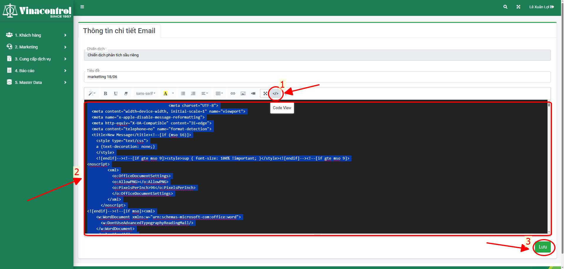Click the meta charset UTF-8 code line
Viewport: 564px width, 269px height.
tap(193, 106)
